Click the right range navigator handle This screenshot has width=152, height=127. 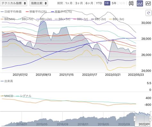point(150,118)
